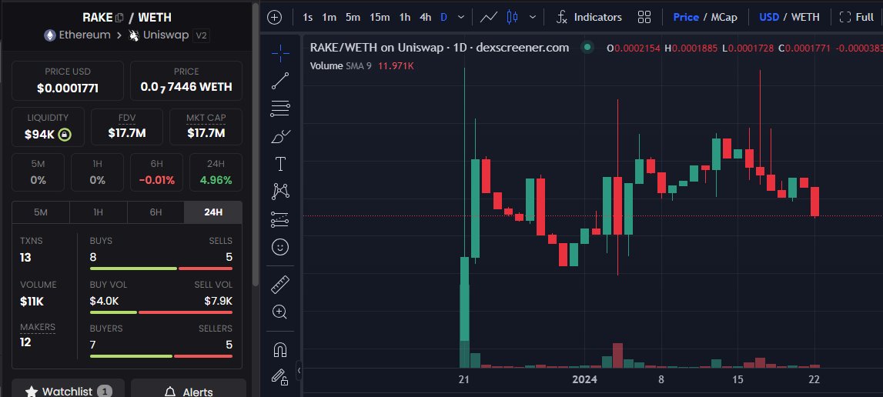Click the left panel vertical scrollbar
Viewport: 883px width, 397px height.
pyautogui.click(x=256, y=144)
